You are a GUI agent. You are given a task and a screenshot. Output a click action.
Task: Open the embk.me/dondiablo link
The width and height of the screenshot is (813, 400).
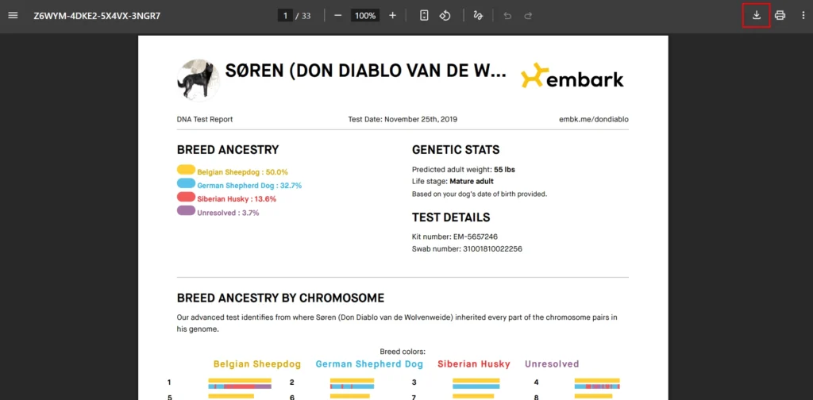pos(593,120)
